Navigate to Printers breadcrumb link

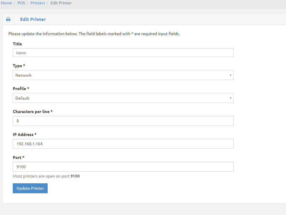click(x=38, y=3)
